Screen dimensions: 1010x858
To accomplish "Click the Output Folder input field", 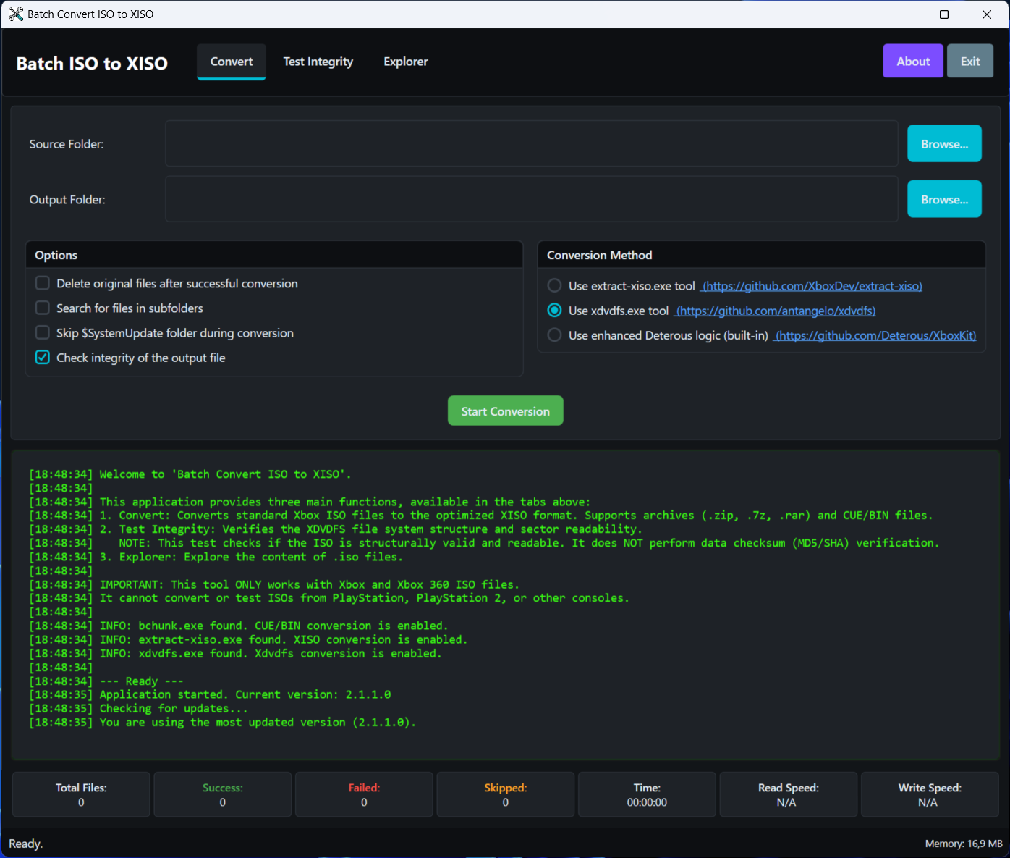I will (x=532, y=199).
